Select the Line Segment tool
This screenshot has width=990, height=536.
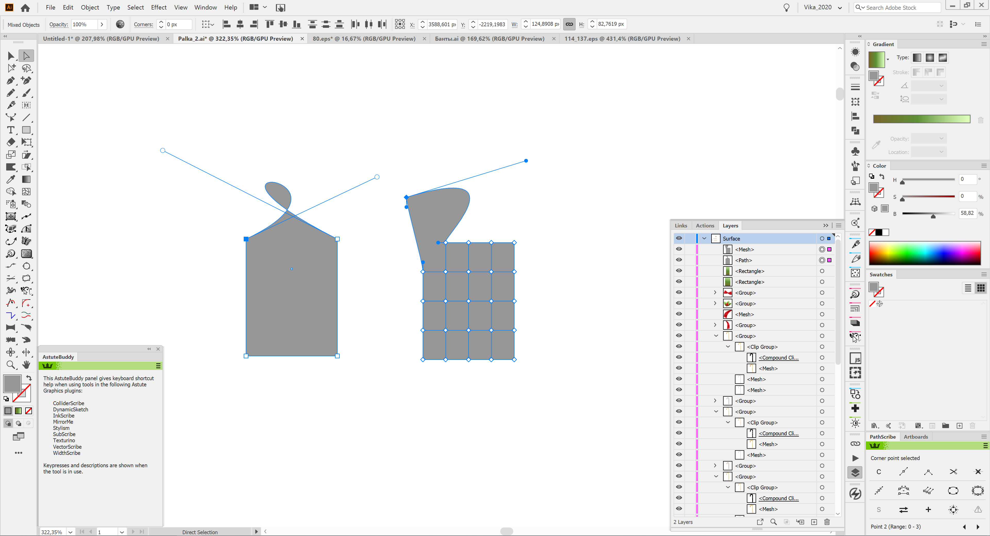[26, 117]
